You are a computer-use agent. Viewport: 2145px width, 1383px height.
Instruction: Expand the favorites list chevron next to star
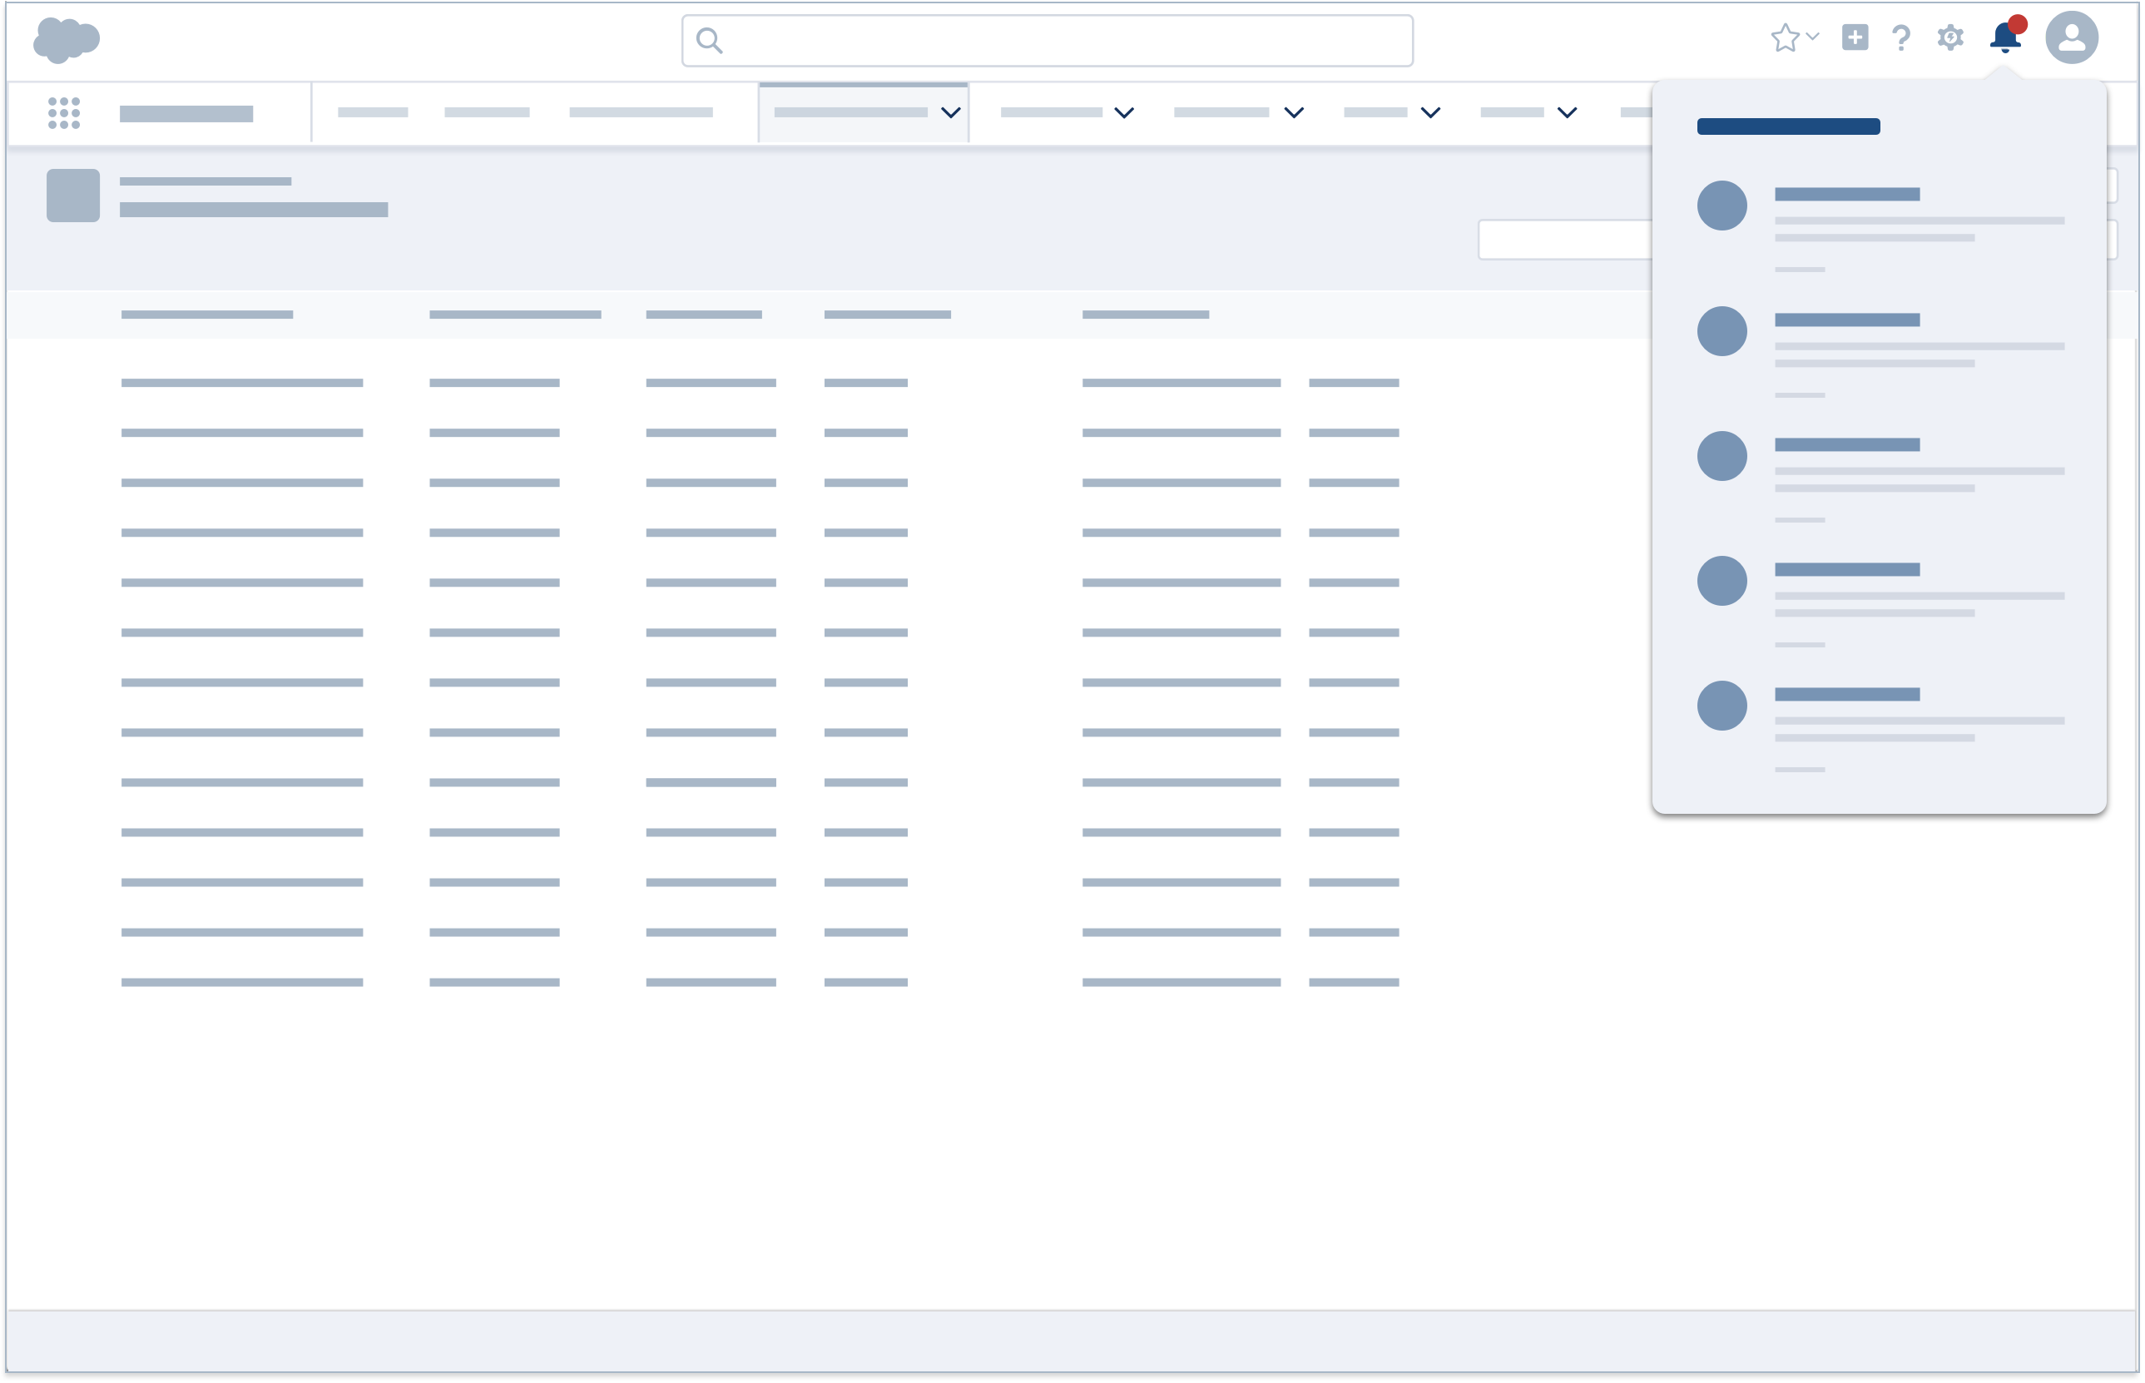(x=1811, y=39)
